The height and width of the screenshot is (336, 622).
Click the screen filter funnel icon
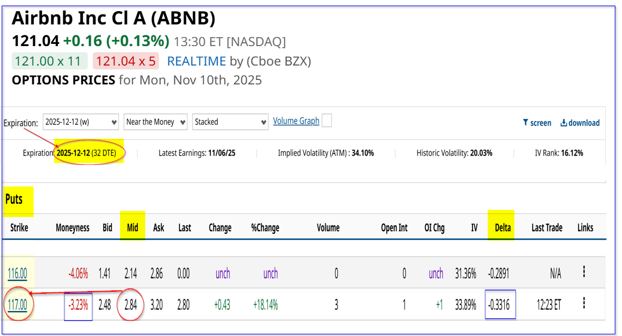[525, 123]
